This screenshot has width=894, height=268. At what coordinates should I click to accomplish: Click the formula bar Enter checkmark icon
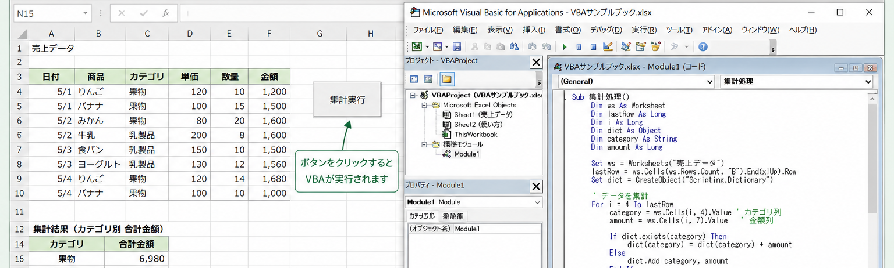144,13
